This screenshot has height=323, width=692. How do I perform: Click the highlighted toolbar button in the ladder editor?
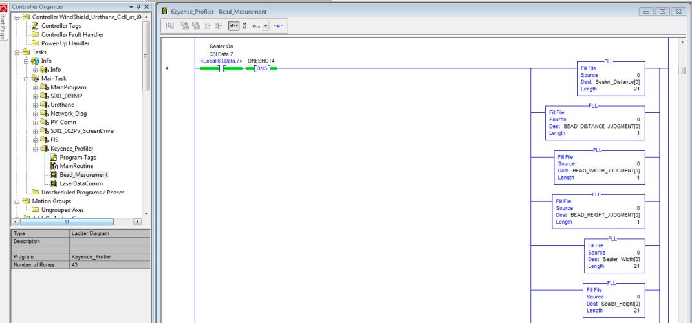click(233, 26)
